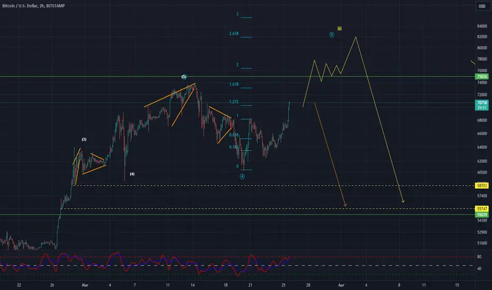Select the 1.272 Fibonacci extension label

pyautogui.click(x=234, y=102)
